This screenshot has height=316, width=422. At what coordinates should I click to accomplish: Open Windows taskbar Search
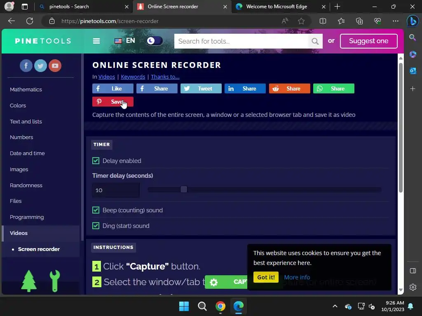coord(202,306)
